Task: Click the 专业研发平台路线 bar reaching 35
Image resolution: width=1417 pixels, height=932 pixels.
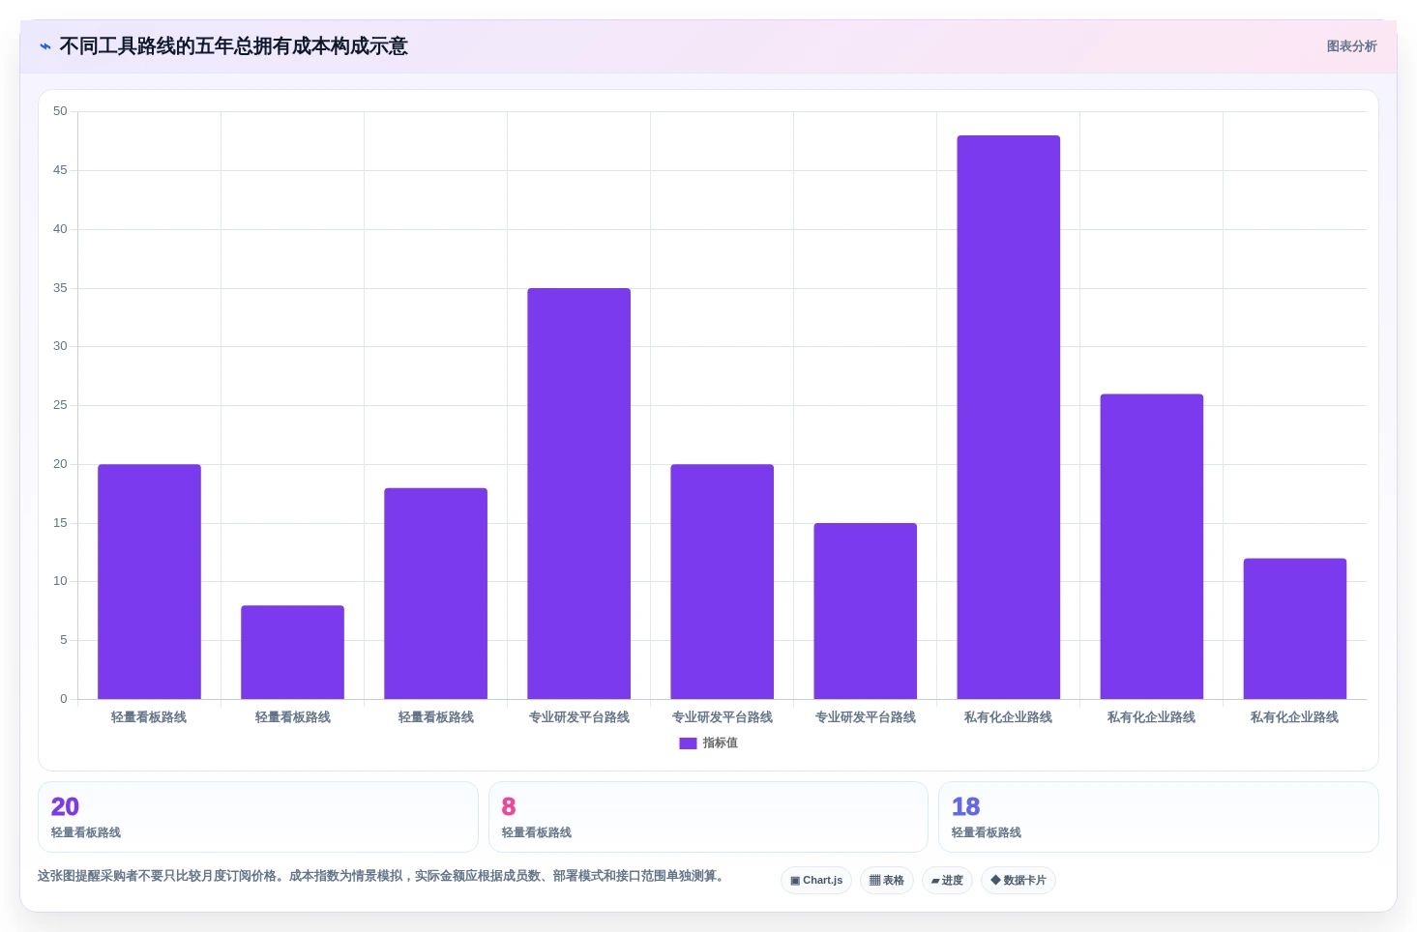Action: coord(578,493)
